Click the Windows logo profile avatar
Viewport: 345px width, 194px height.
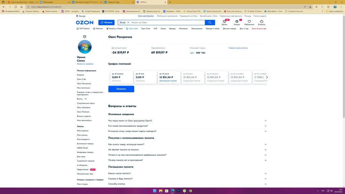tap(85, 47)
